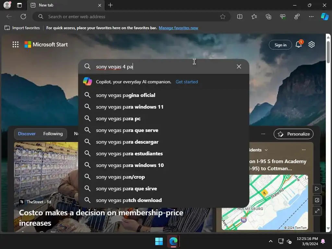Select suggestion sony vegas para pc
The width and height of the screenshot is (332, 249).
(x=163, y=119)
